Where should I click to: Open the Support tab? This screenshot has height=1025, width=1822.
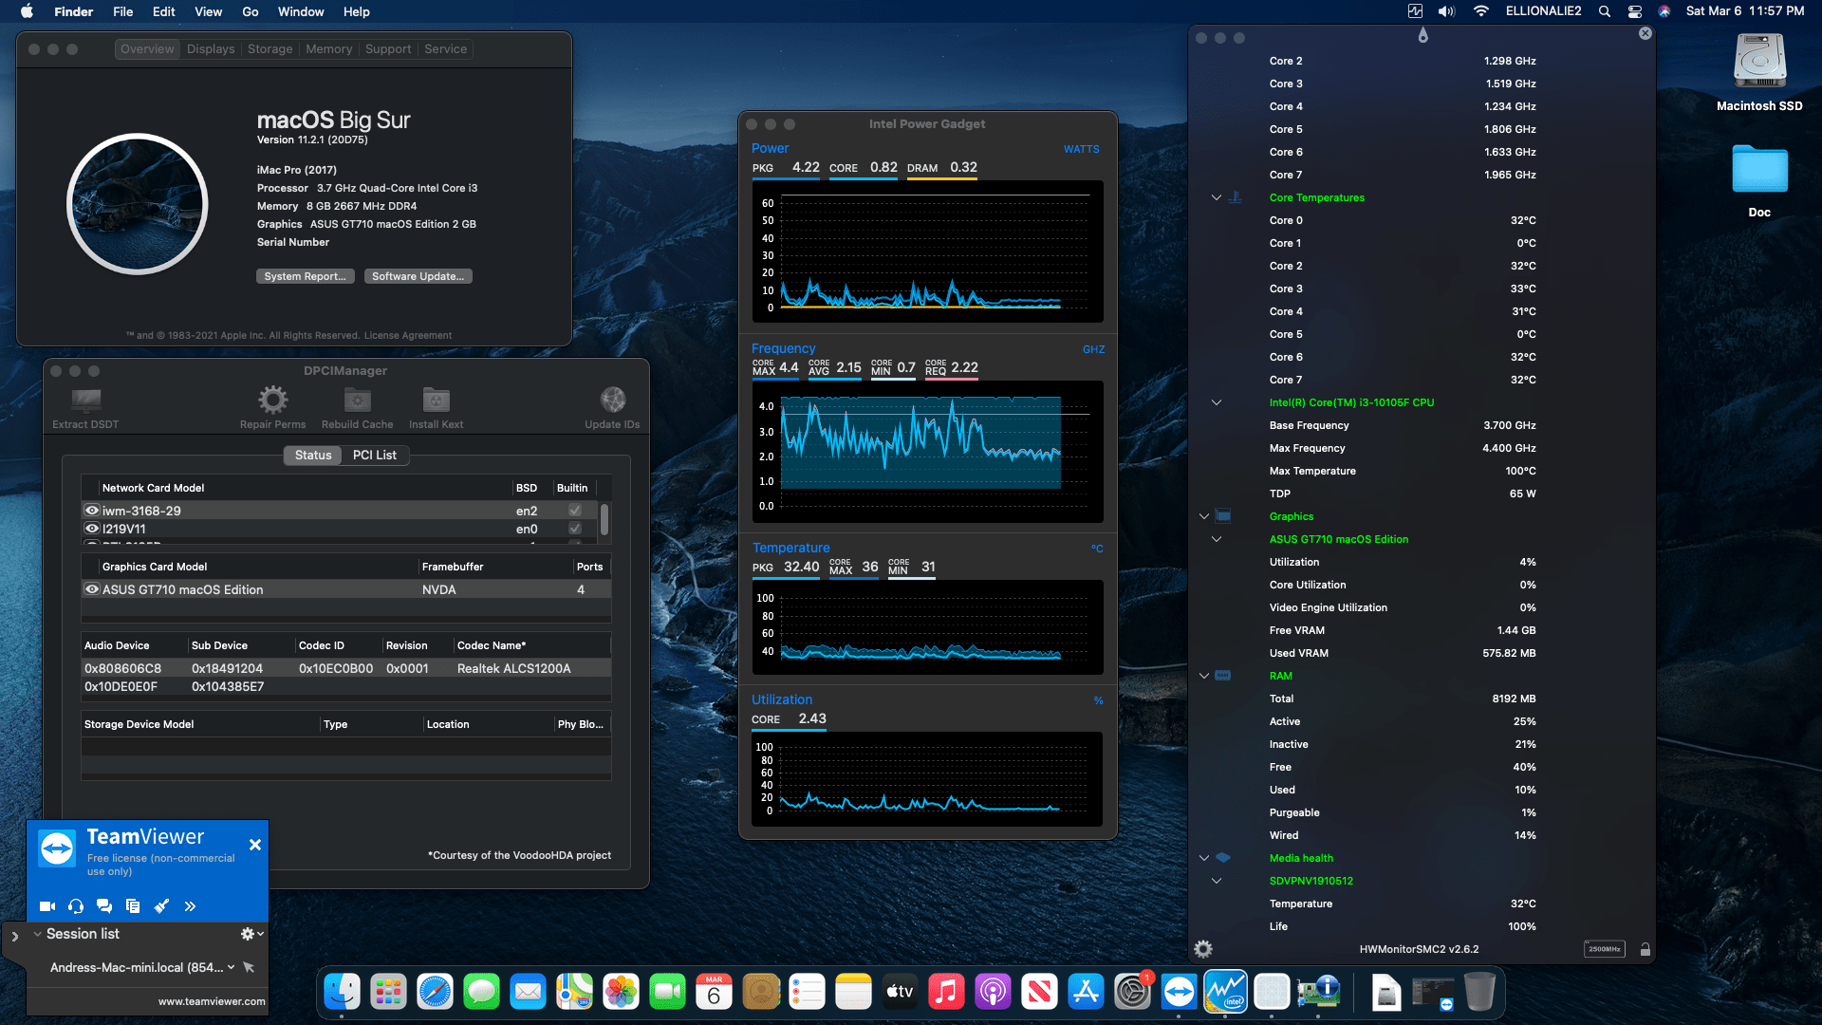click(388, 49)
